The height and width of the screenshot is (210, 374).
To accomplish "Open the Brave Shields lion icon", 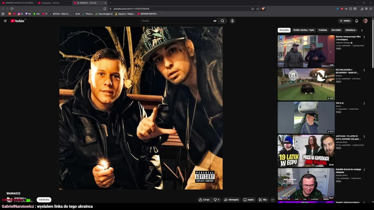I will pyautogui.click(x=263, y=9).
